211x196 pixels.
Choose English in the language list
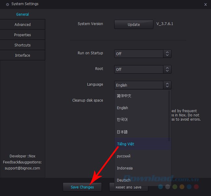click(x=141, y=108)
